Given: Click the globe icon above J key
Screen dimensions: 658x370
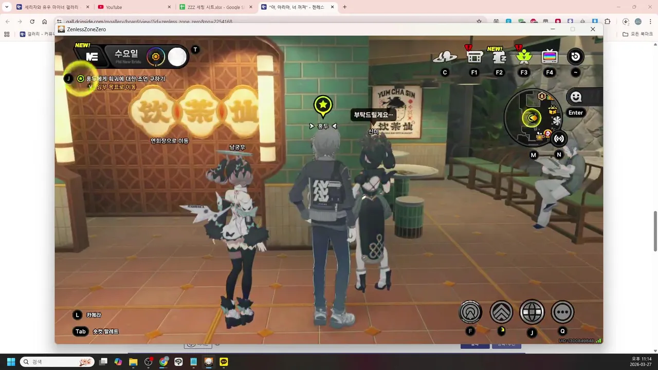Looking at the screenshot, I should 532,311.
